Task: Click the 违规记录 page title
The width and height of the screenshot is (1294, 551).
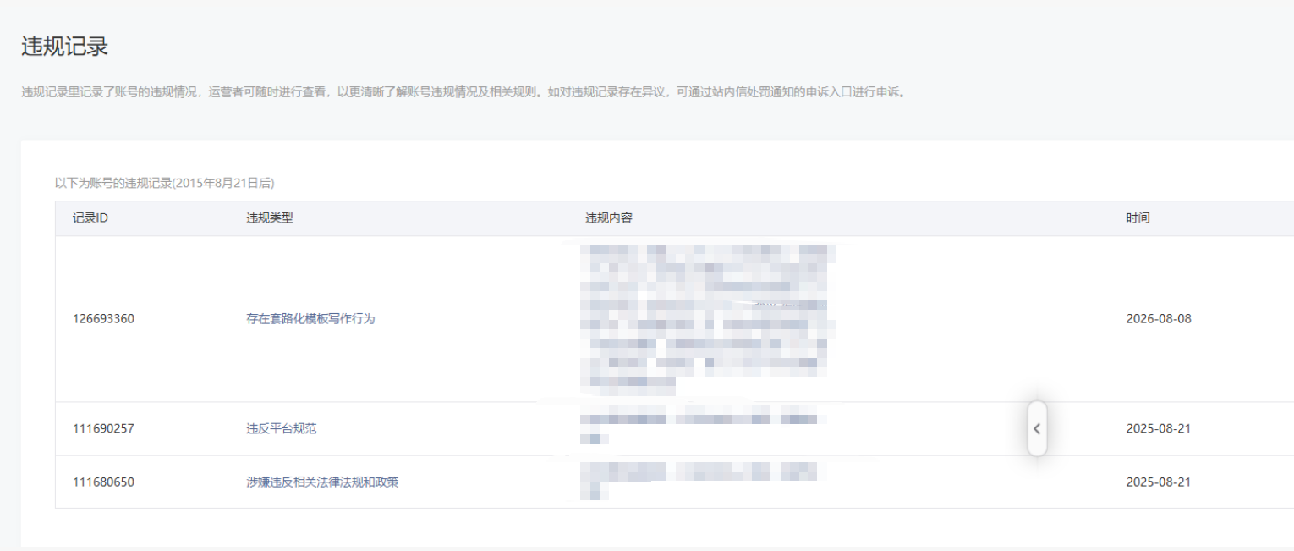Action: (65, 47)
